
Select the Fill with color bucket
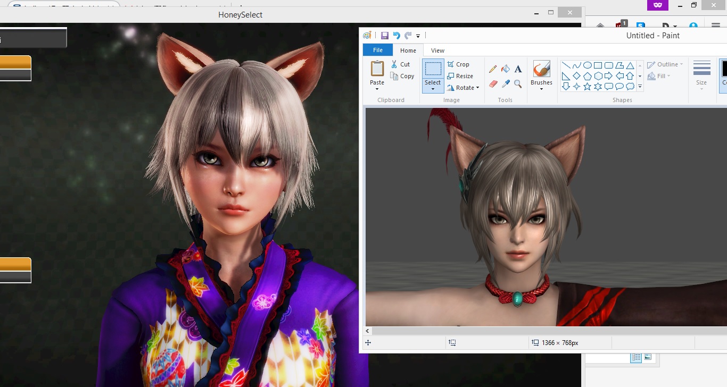(x=506, y=69)
